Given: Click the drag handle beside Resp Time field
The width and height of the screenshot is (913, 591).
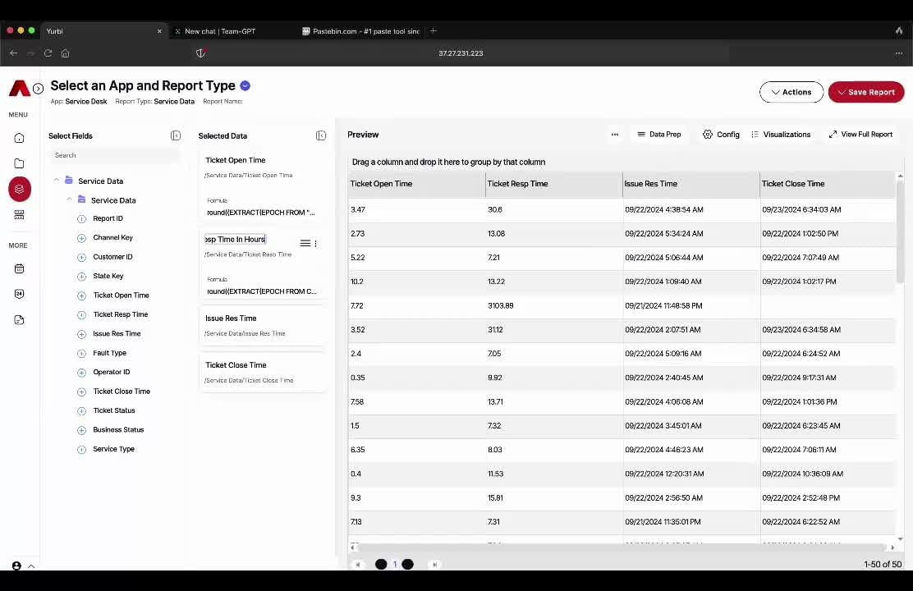Looking at the screenshot, I should pyautogui.click(x=305, y=243).
